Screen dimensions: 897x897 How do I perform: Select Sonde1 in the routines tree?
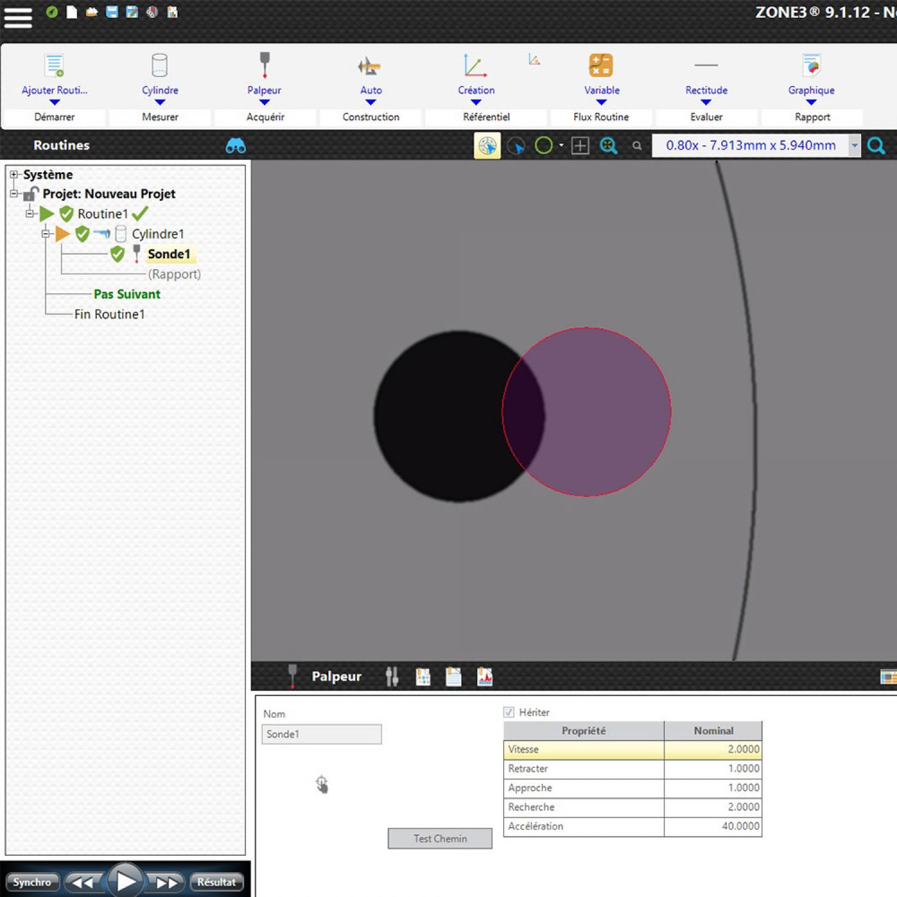[x=169, y=254]
